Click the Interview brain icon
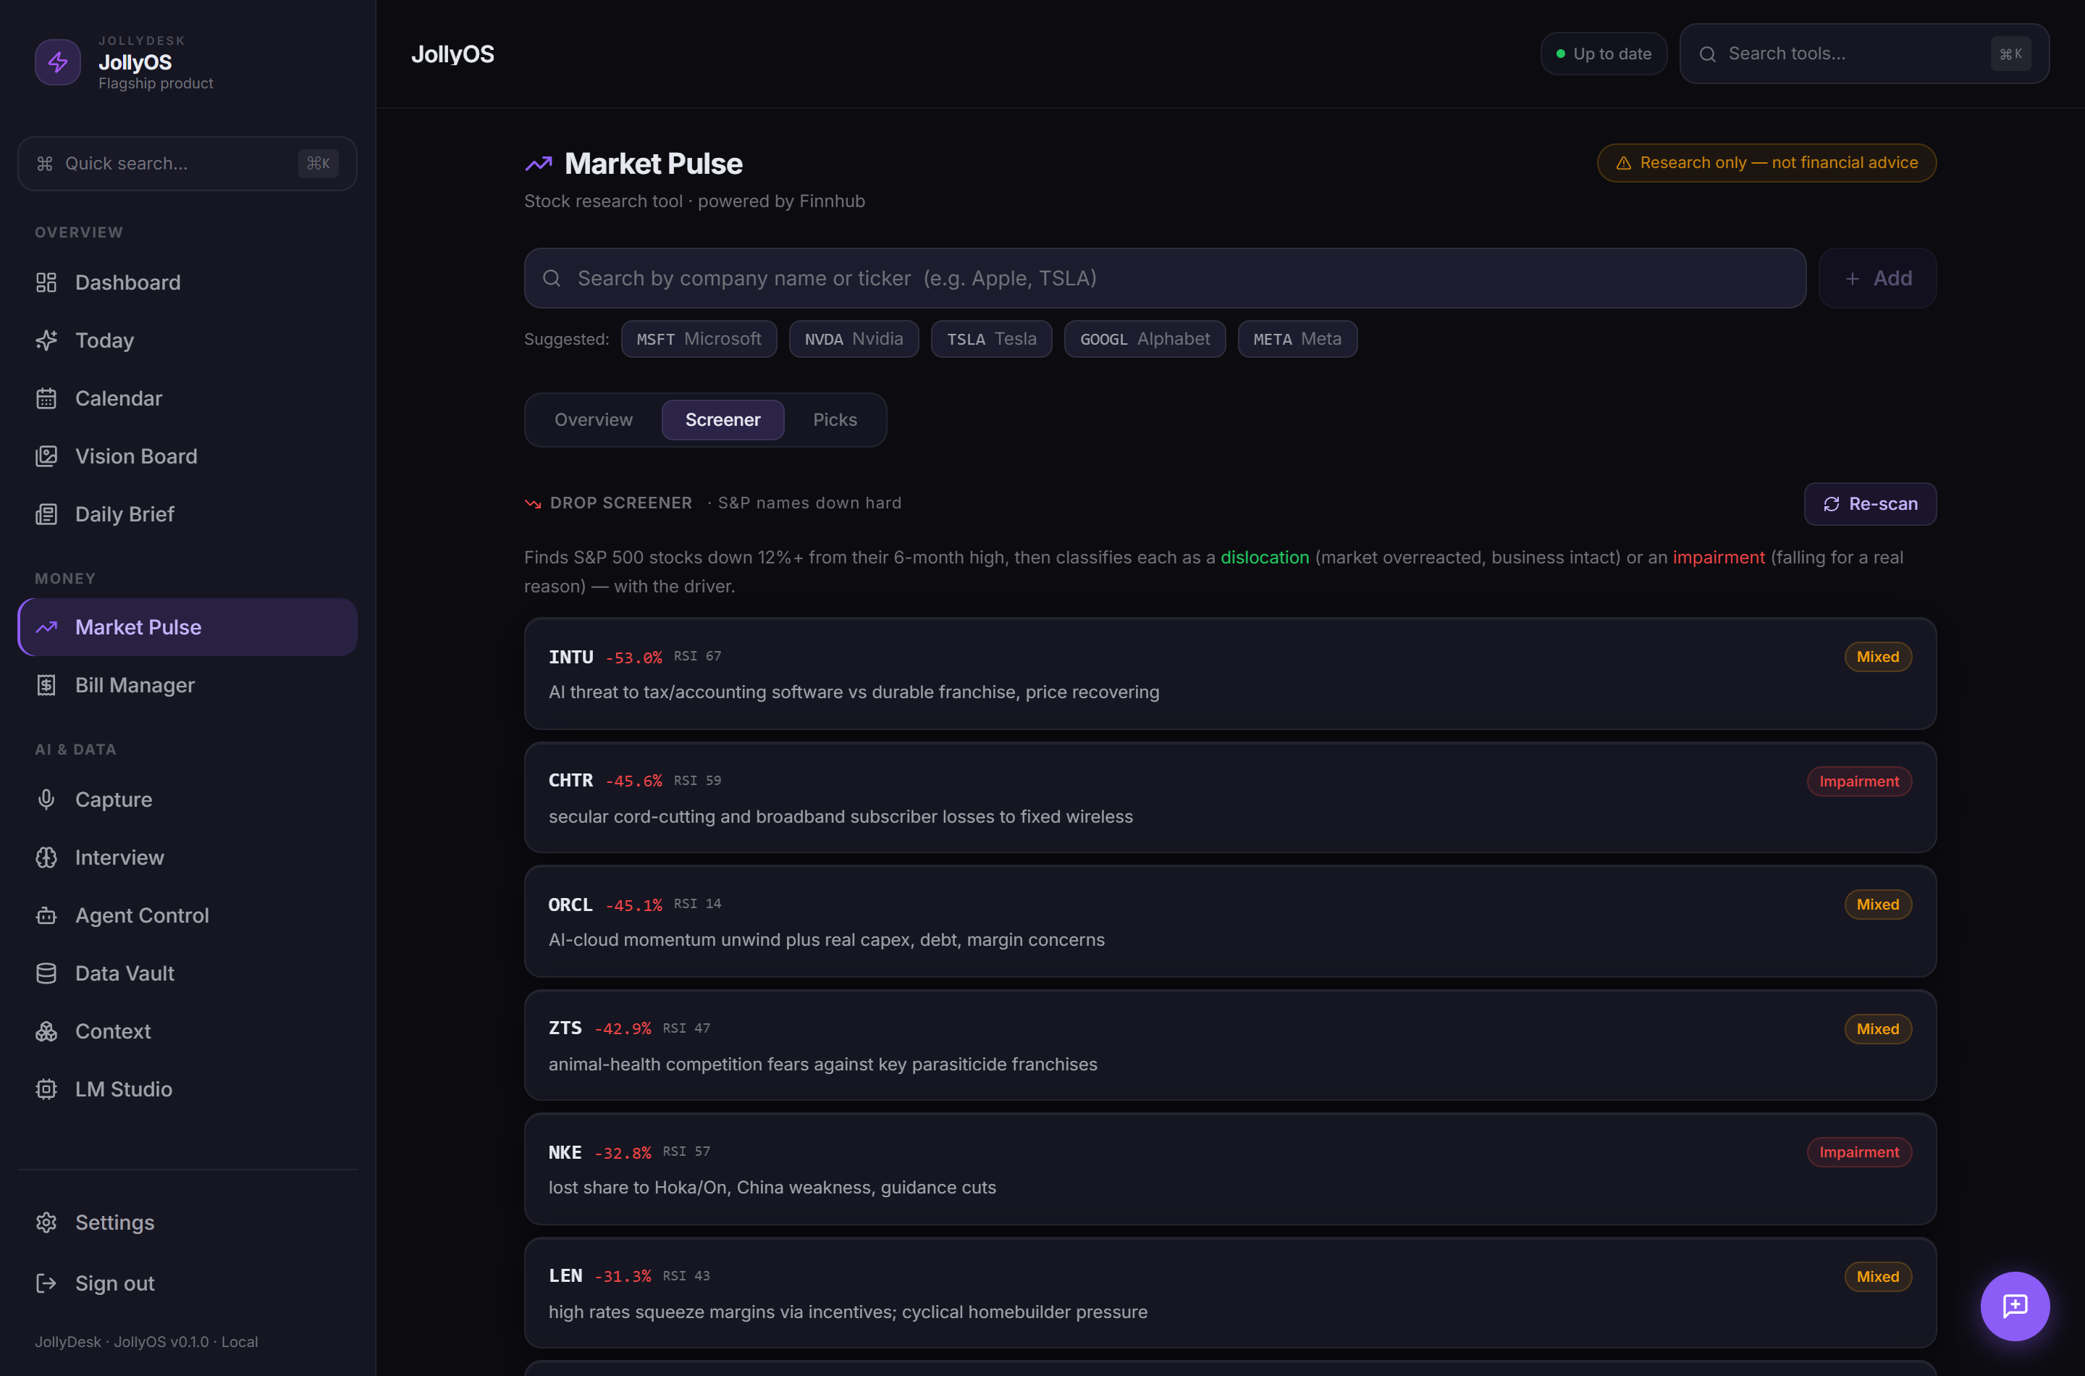 [46, 857]
